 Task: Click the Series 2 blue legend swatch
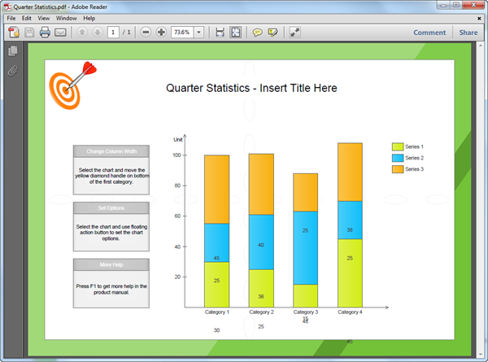click(398, 158)
